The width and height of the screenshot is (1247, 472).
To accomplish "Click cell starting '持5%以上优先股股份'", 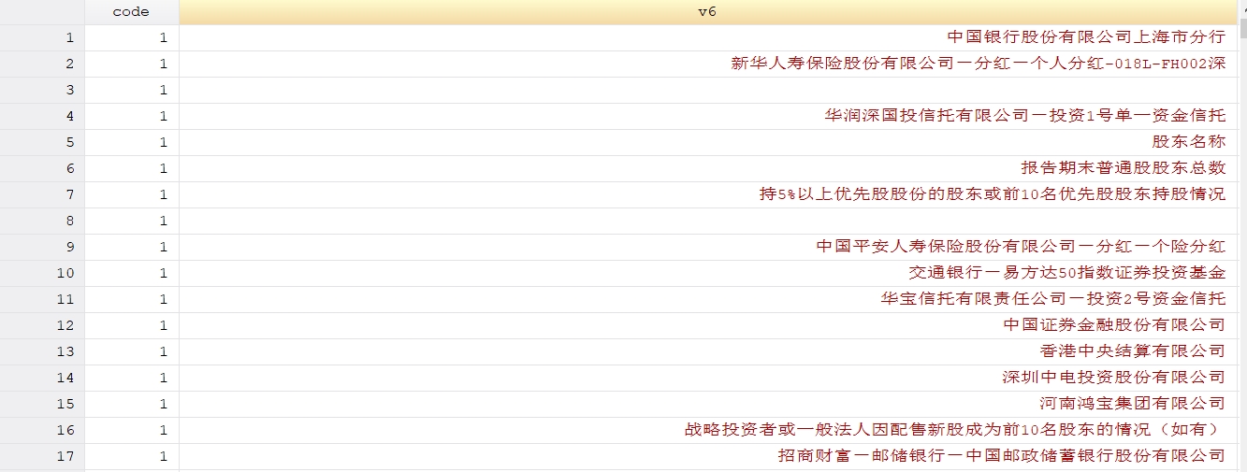I will pyautogui.click(x=708, y=194).
